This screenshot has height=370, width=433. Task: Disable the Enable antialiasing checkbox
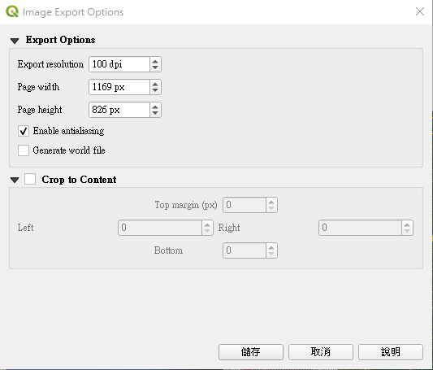(24, 131)
